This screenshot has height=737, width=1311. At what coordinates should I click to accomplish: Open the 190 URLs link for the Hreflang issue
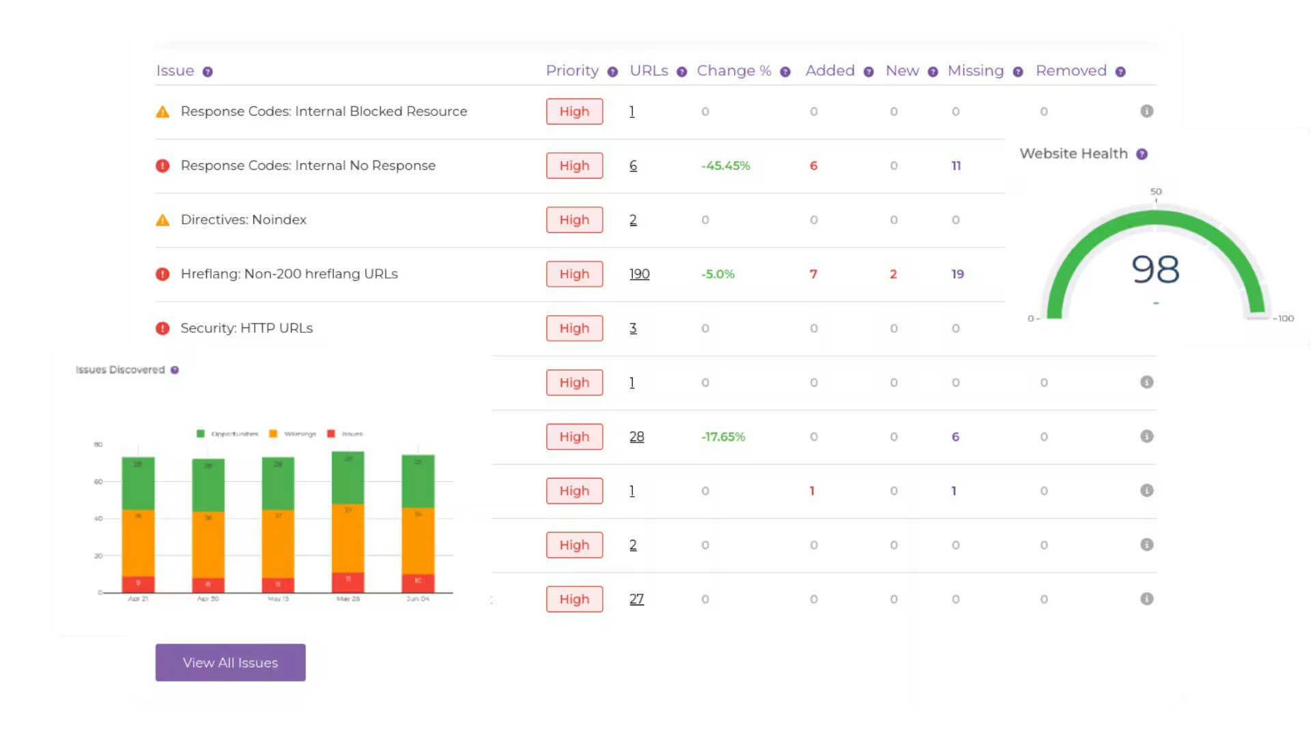click(x=639, y=274)
